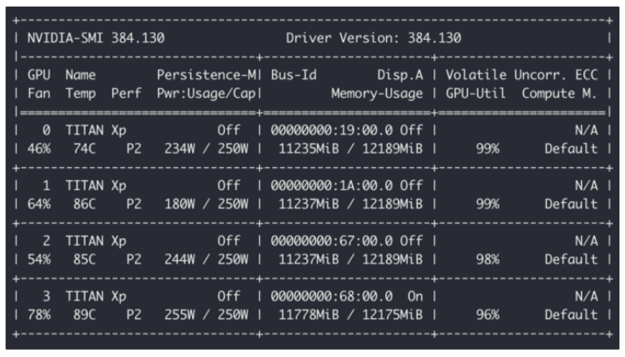Click the 'Memory-Usage' header text
The image size is (625, 357).
click(x=377, y=94)
